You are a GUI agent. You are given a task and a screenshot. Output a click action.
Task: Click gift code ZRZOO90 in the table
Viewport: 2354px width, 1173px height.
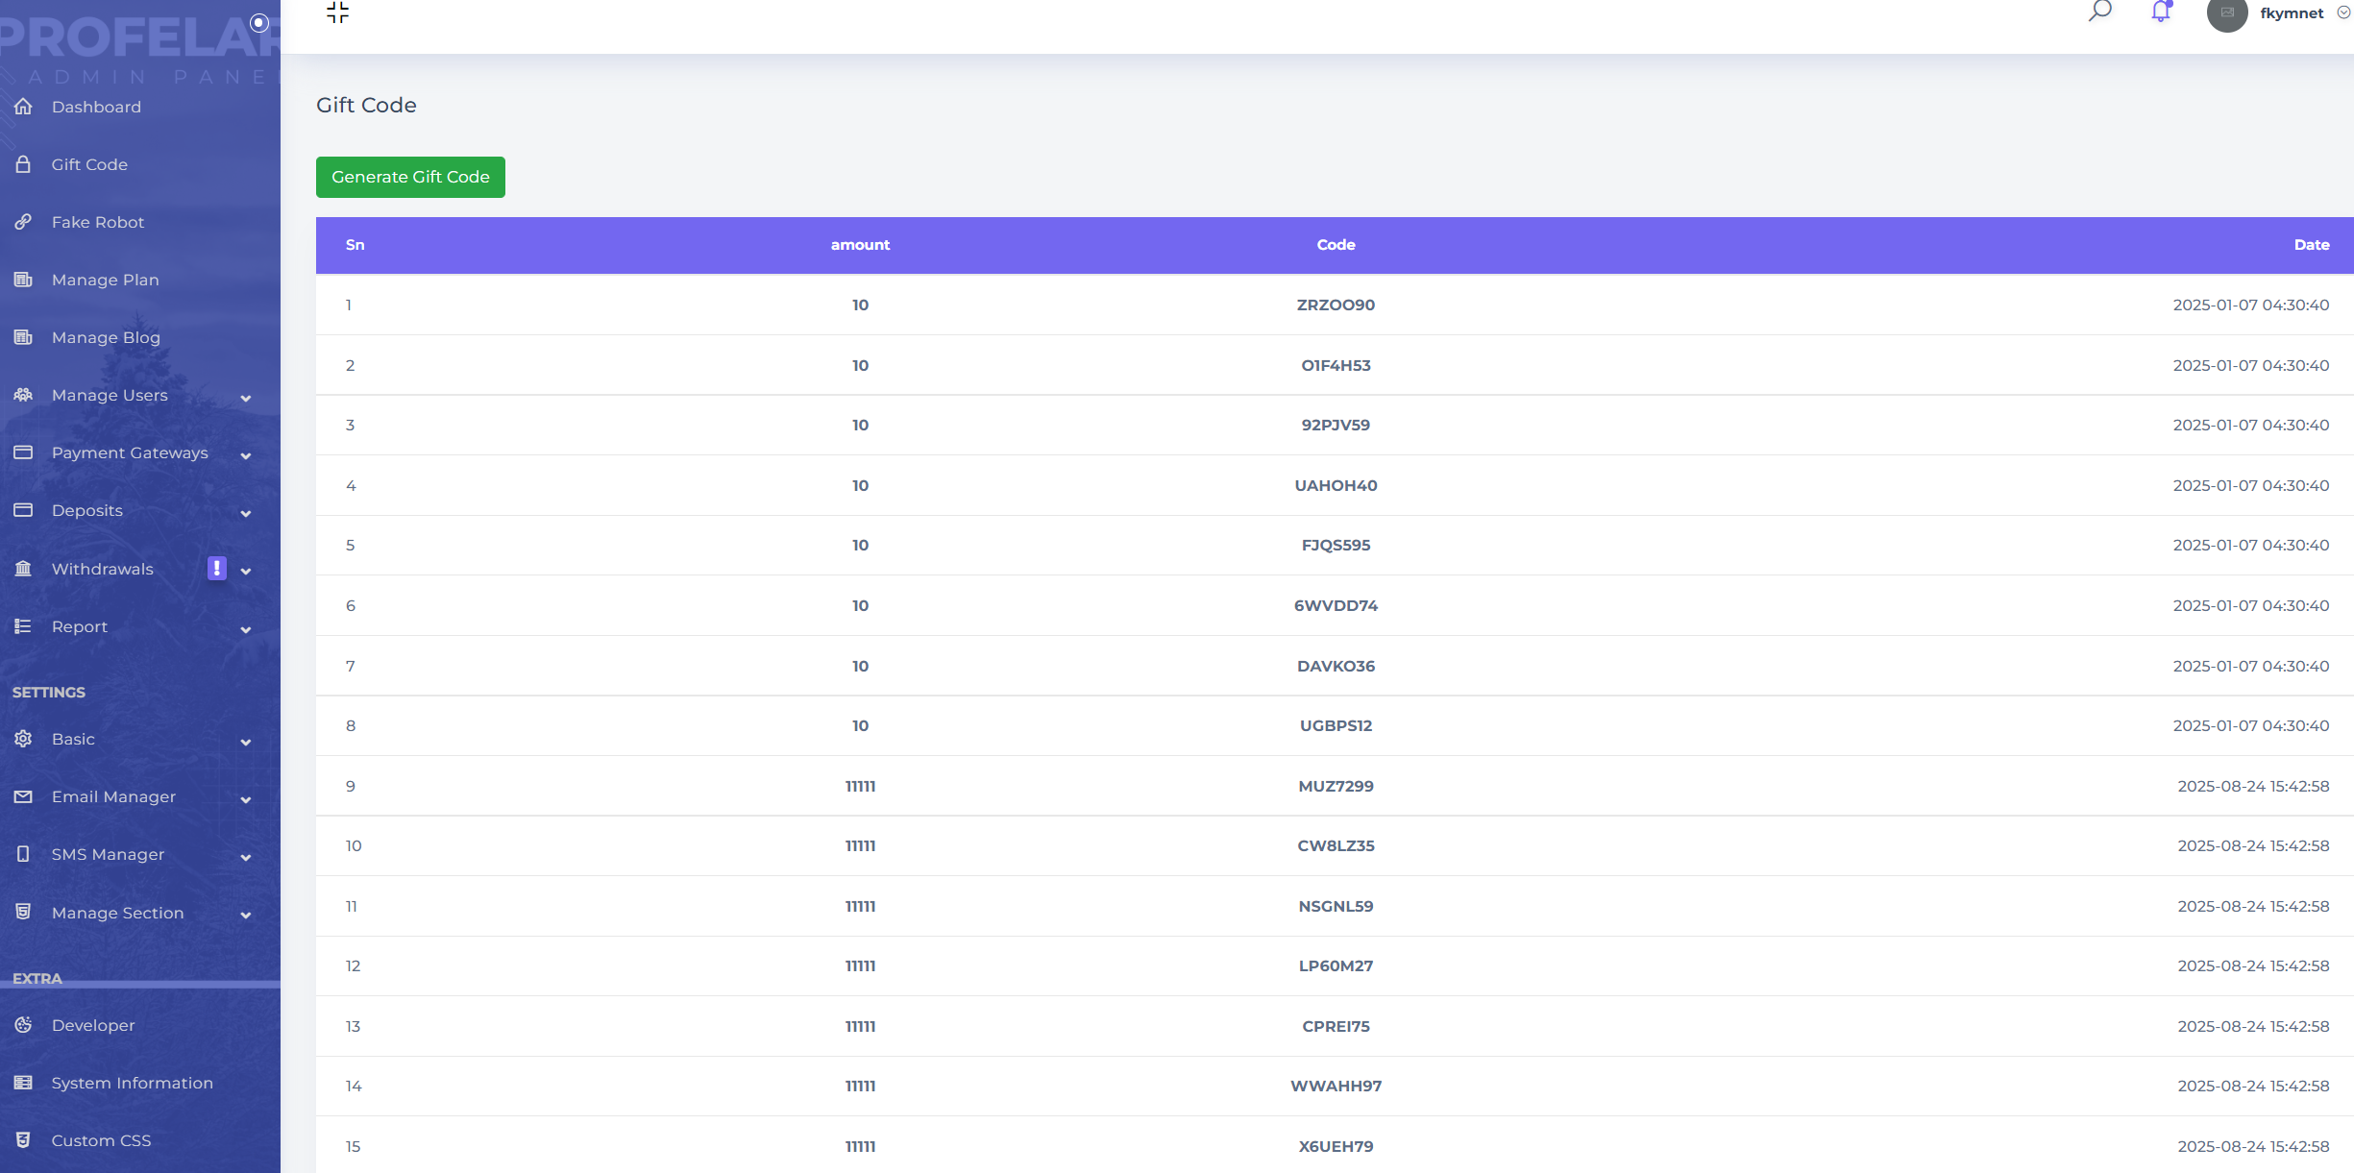(1335, 305)
